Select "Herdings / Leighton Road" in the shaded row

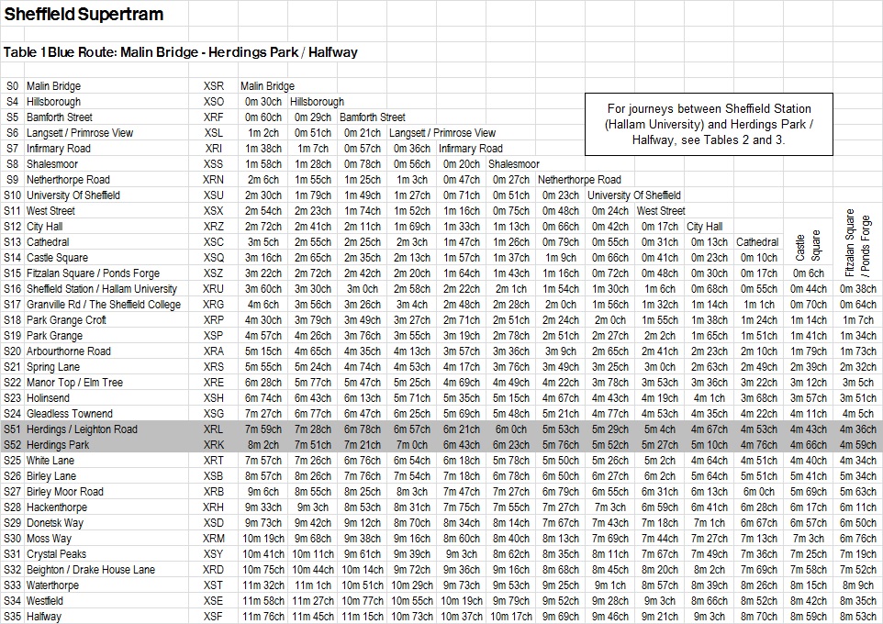(x=83, y=429)
